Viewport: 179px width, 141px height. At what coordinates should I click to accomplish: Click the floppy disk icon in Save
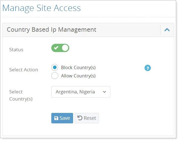click(56, 118)
